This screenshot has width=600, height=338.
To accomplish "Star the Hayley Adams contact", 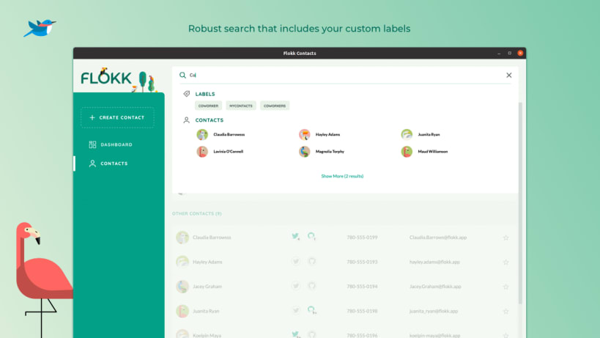I will click(506, 262).
